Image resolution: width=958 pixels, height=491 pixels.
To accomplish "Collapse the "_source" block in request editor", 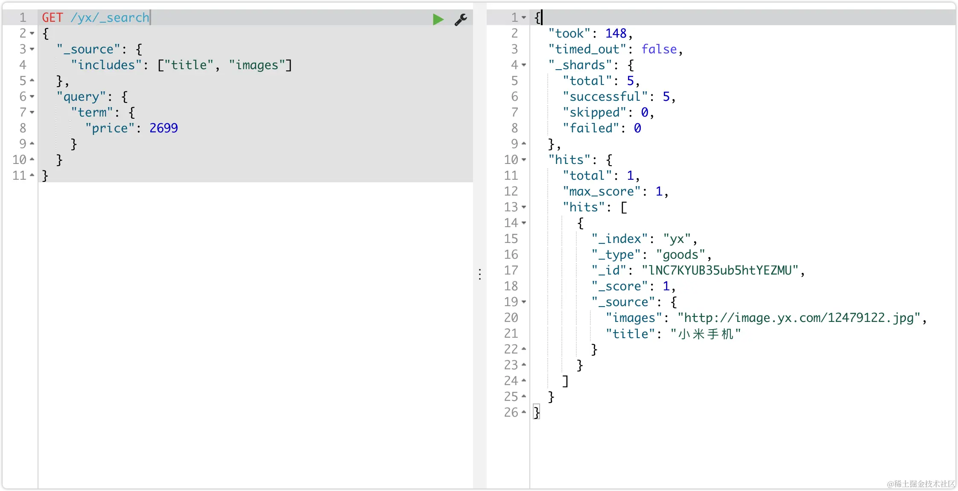I will 32,49.
